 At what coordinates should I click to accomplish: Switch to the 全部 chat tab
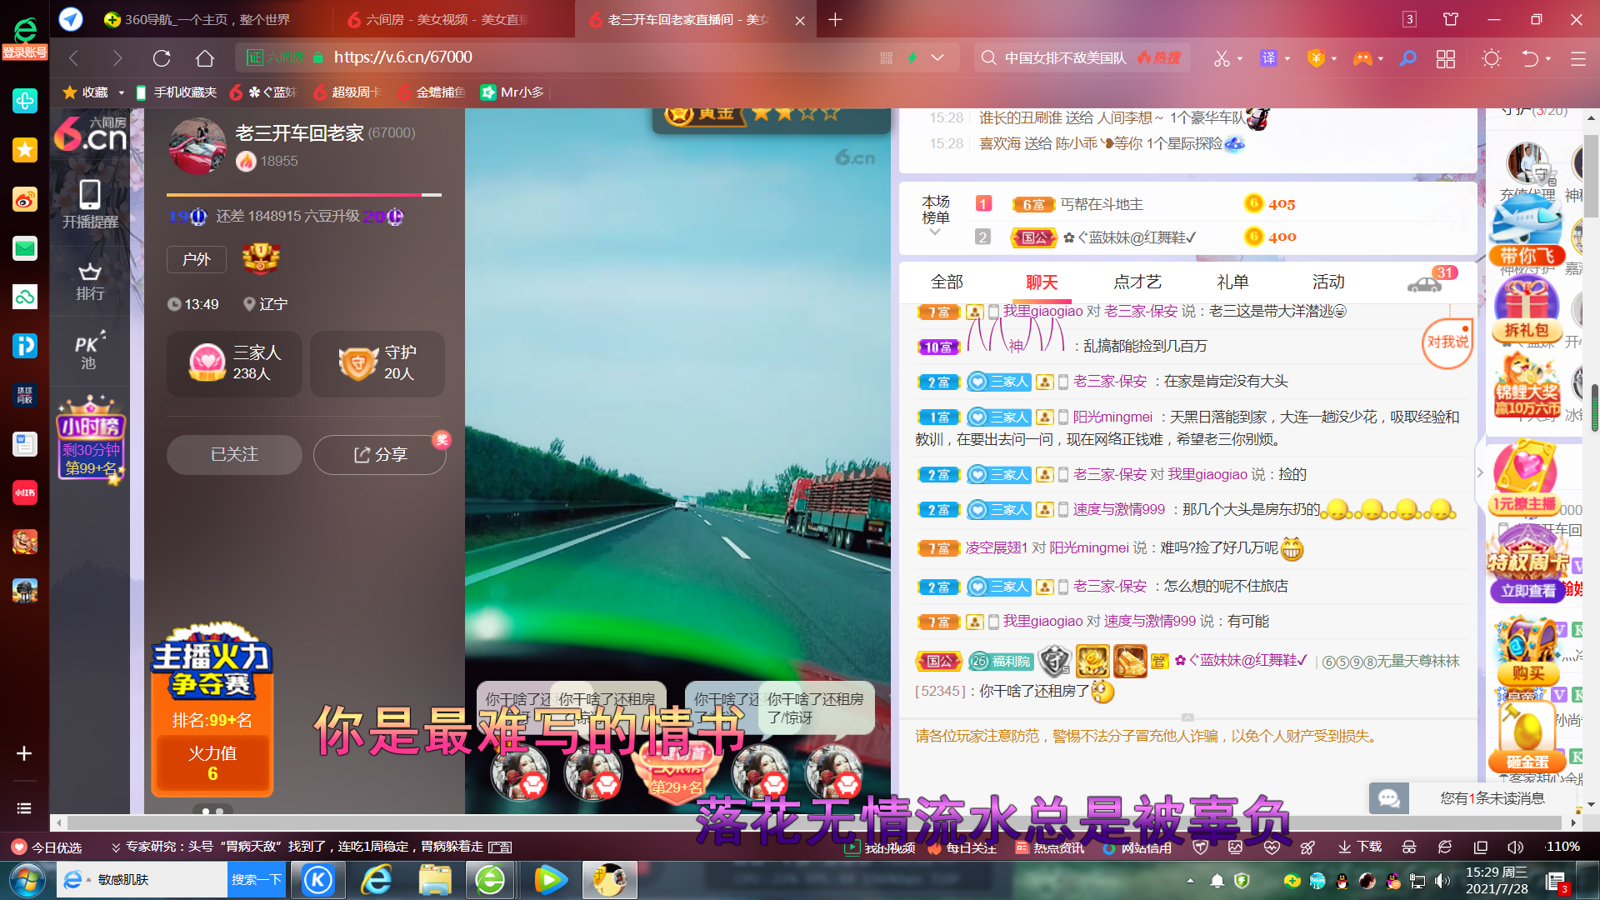pyautogui.click(x=947, y=282)
